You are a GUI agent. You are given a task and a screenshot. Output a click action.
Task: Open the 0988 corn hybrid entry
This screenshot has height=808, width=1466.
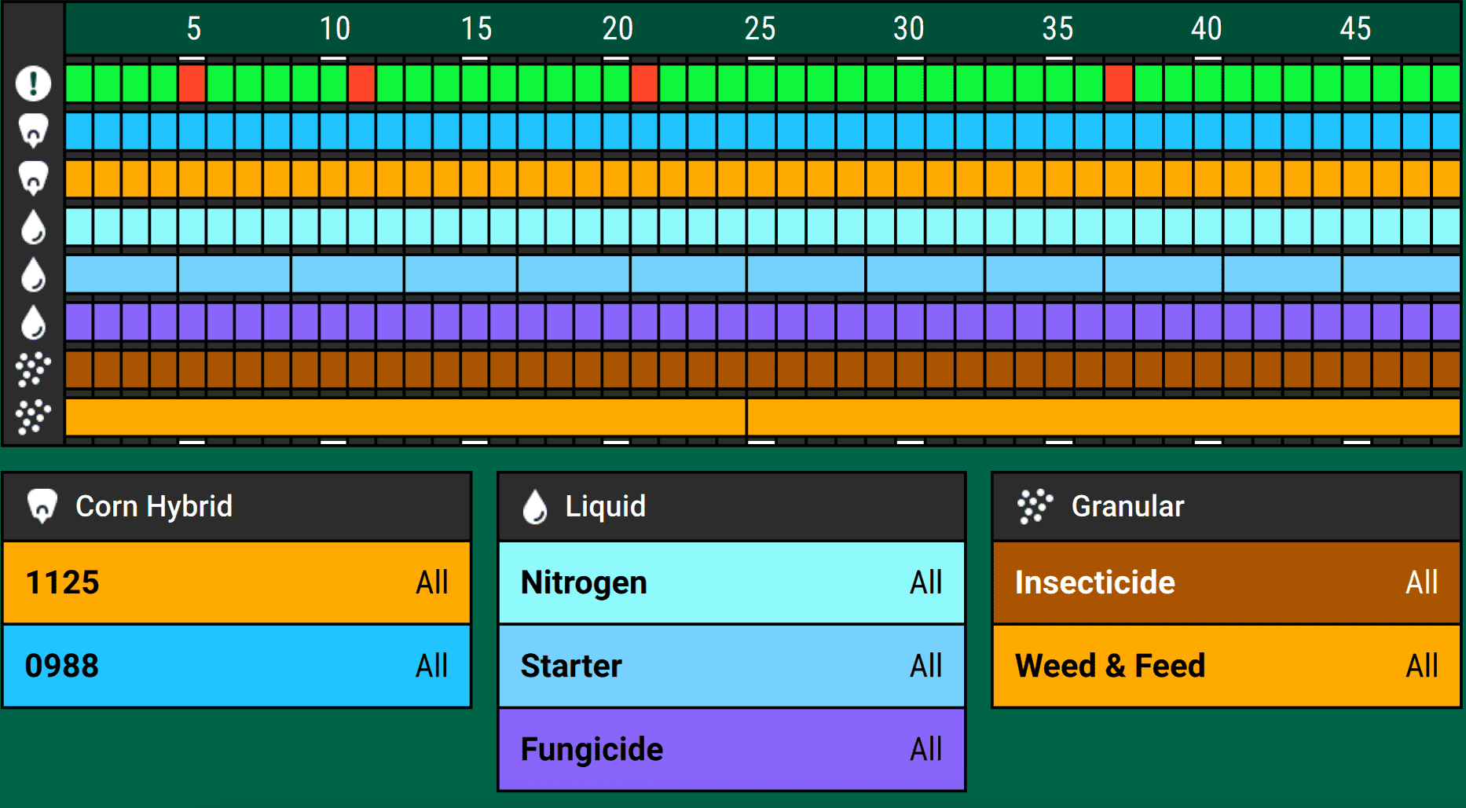click(x=236, y=666)
